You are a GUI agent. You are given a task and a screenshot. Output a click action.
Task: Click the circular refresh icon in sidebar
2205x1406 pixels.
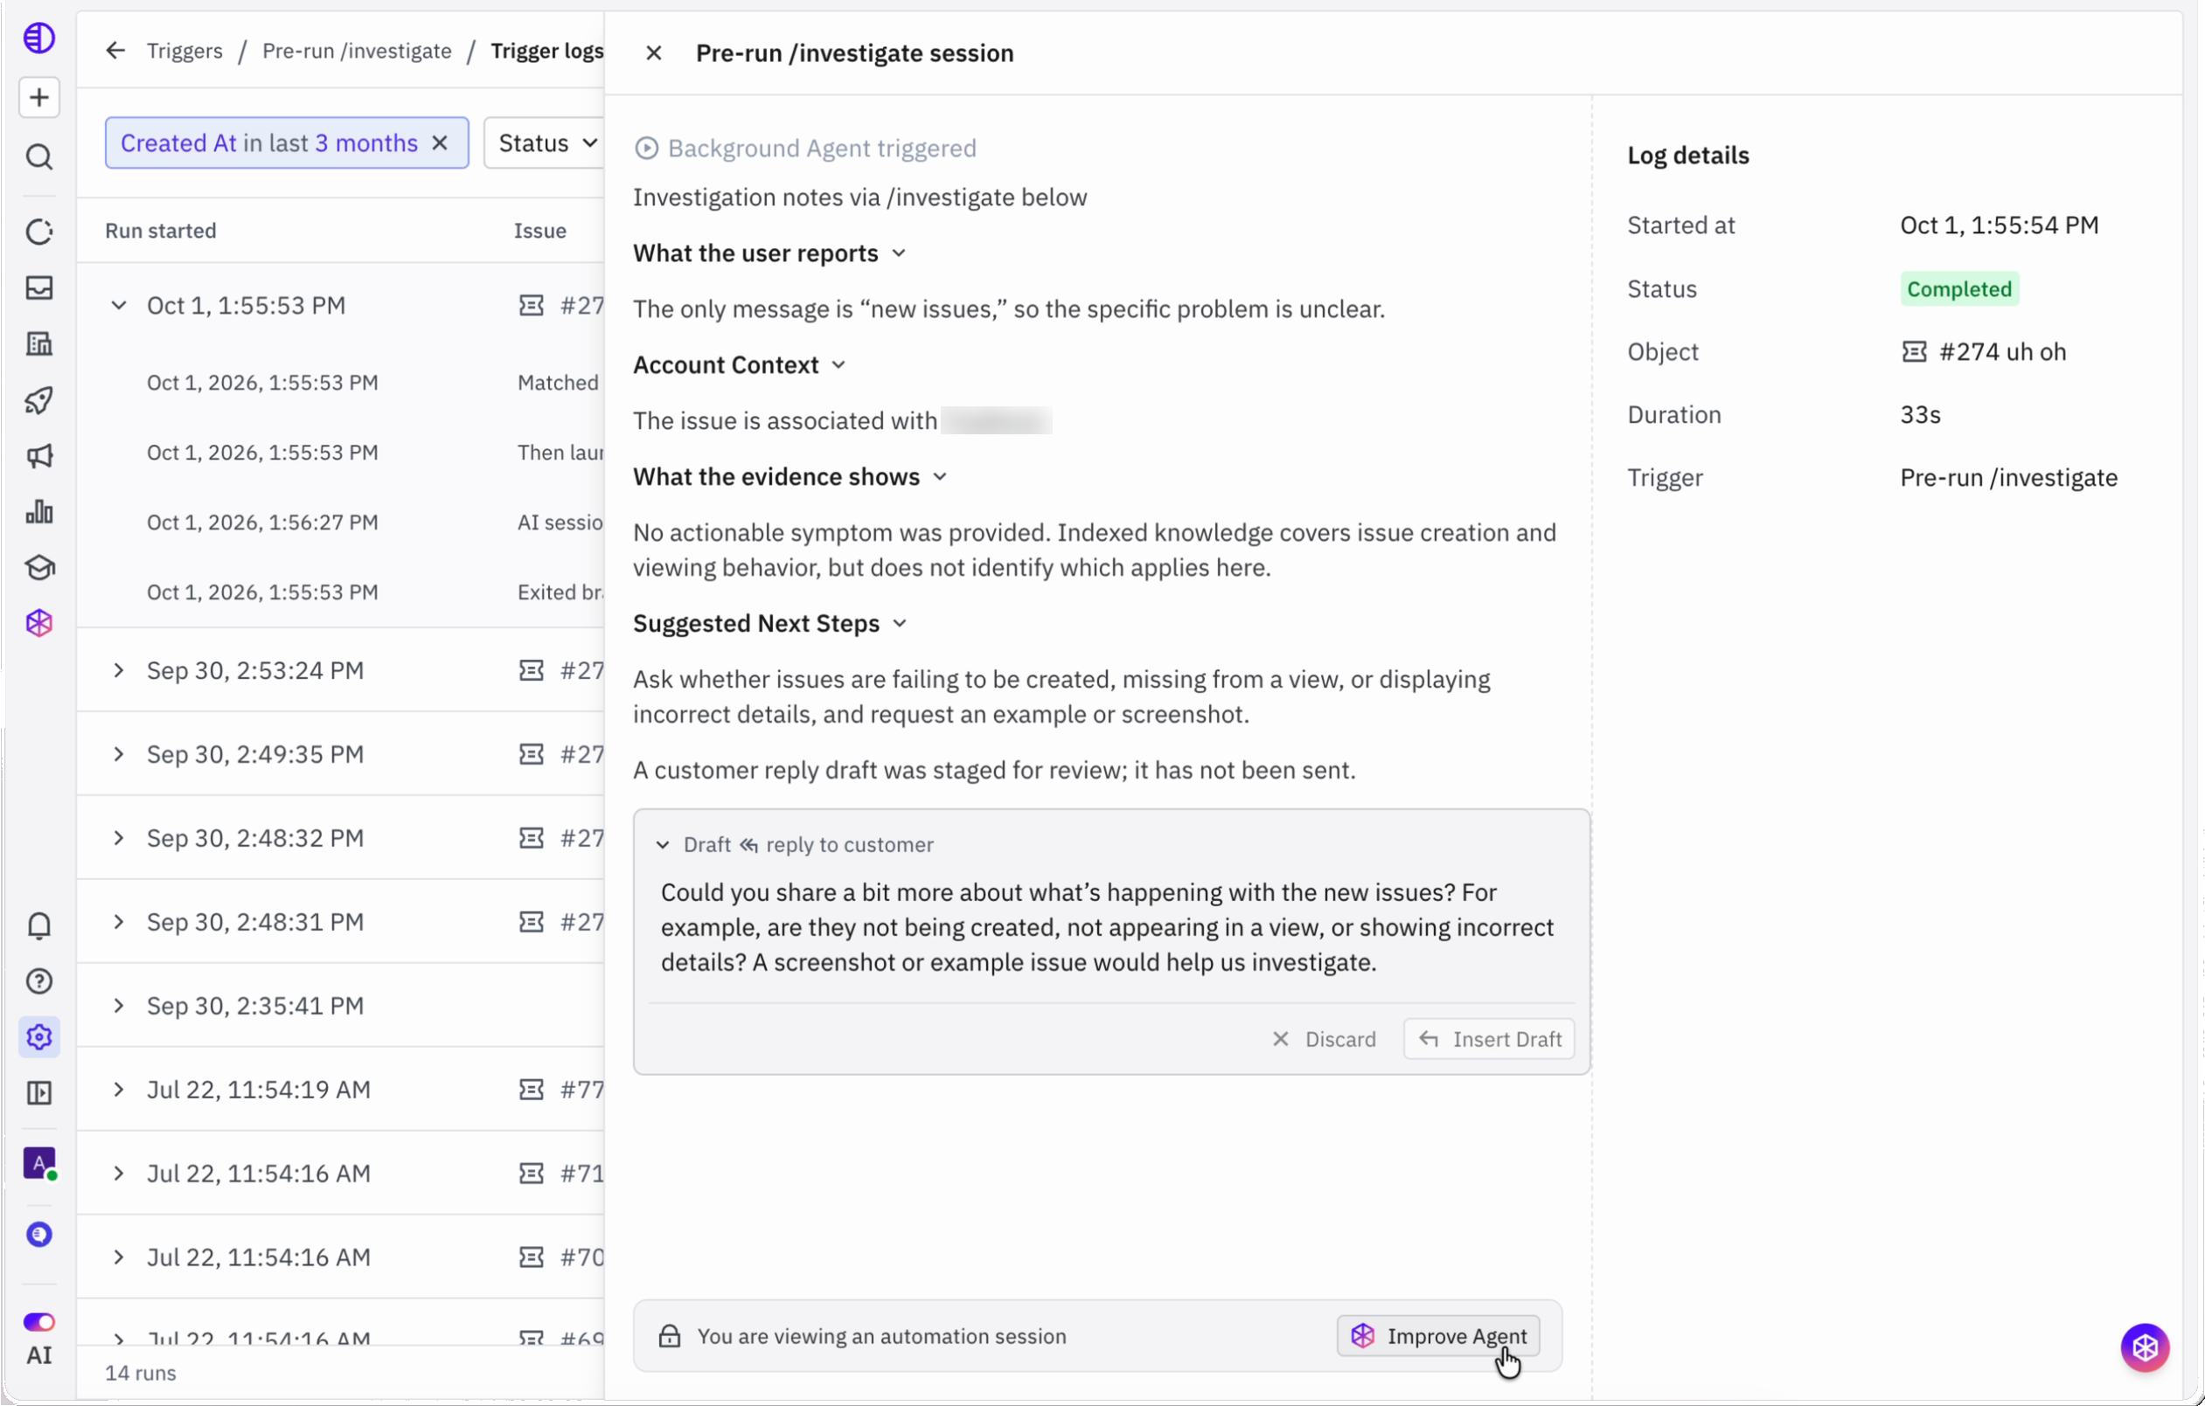click(x=38, y=232)
